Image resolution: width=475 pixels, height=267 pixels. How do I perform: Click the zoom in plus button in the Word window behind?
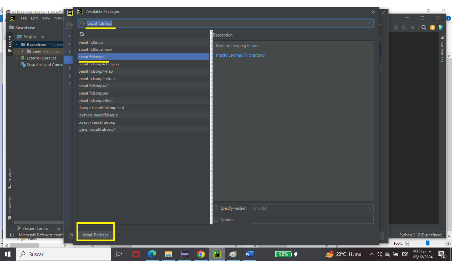pos(448,244)
